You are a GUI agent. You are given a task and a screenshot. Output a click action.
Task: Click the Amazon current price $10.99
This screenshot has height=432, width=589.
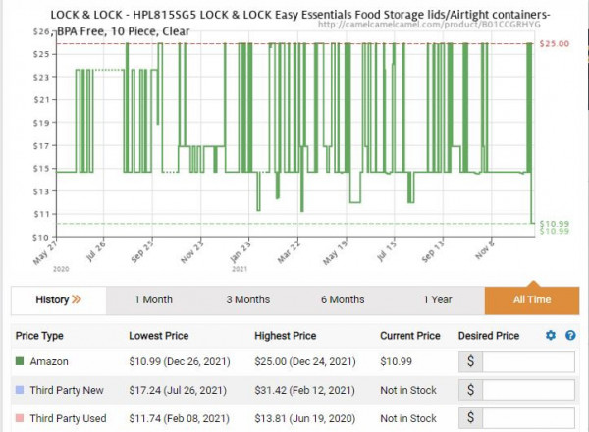coord(396,361)
